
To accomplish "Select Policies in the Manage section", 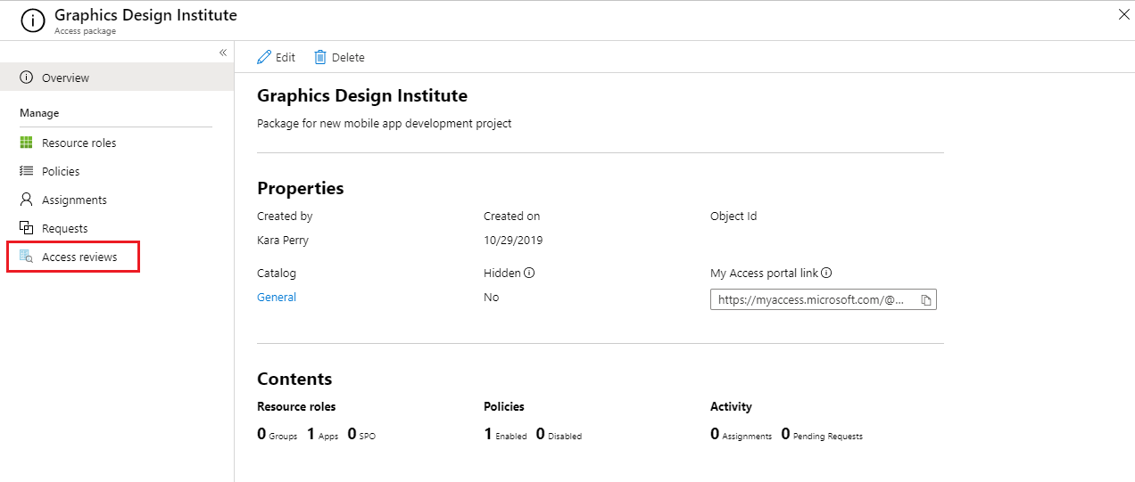I will pos(61,171).
